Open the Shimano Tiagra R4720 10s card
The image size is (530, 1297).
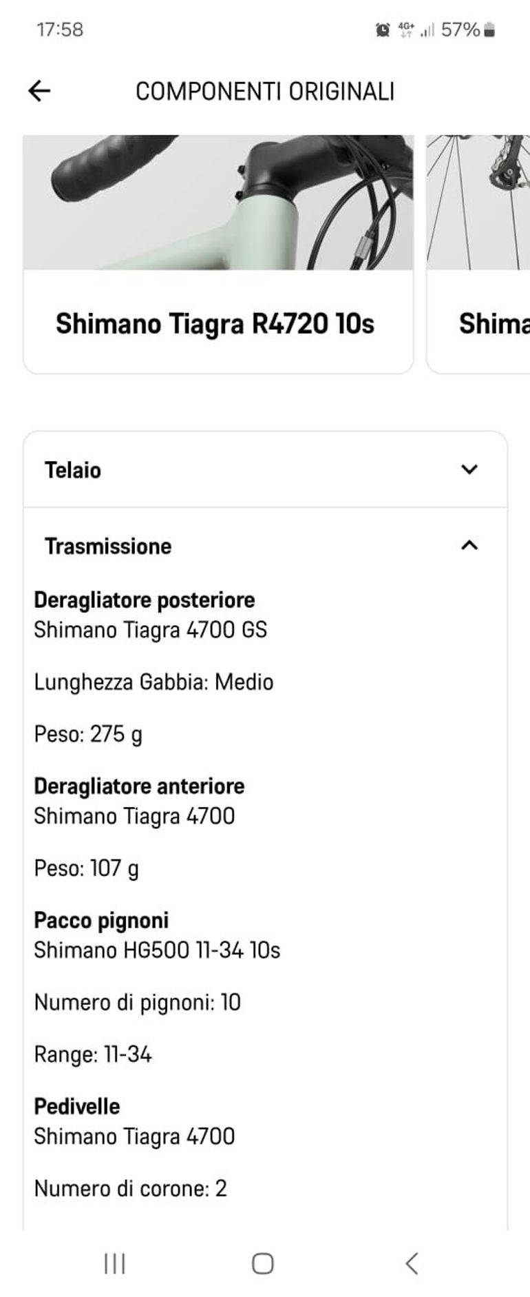[x=215, y=323]
